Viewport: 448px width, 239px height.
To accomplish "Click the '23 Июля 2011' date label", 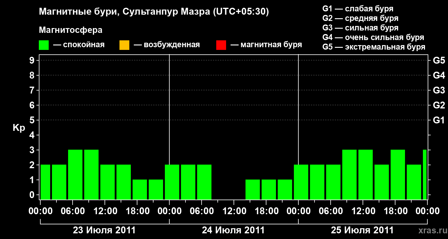I will click(104, 230).
